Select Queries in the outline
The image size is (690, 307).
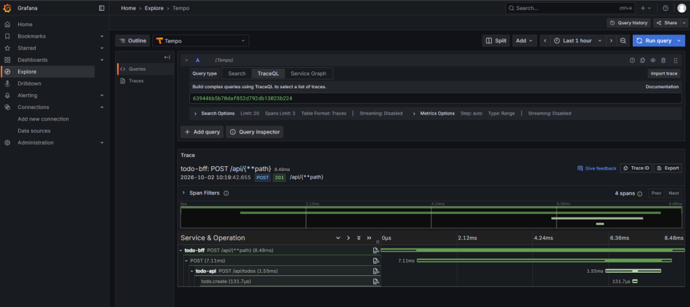(x=146, y=69)
